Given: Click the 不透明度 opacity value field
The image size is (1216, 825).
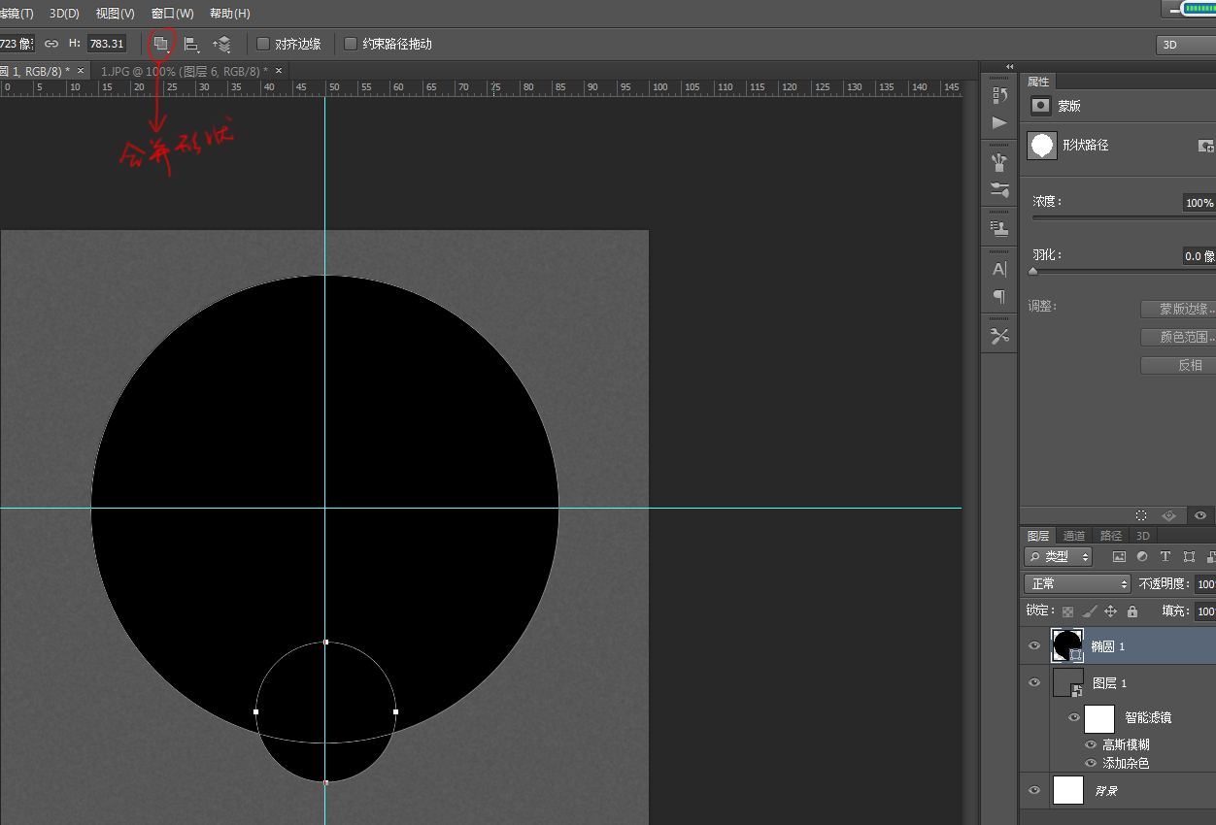Looking at the screenshot, I should [1205, 584].
